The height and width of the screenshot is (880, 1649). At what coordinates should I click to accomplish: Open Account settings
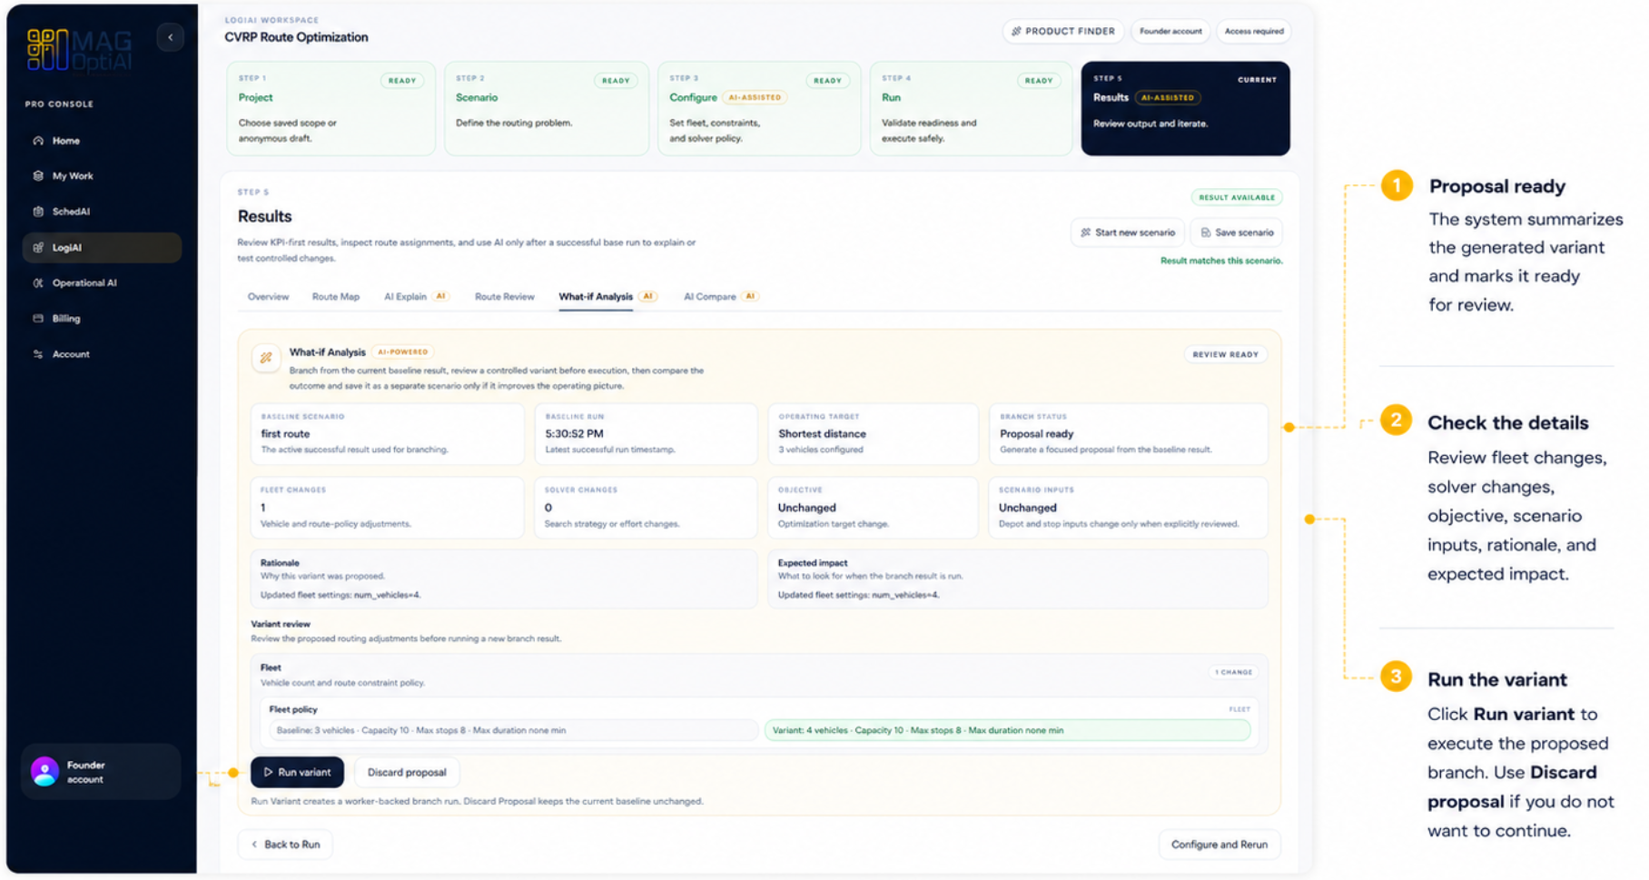[x=102, y=354]
